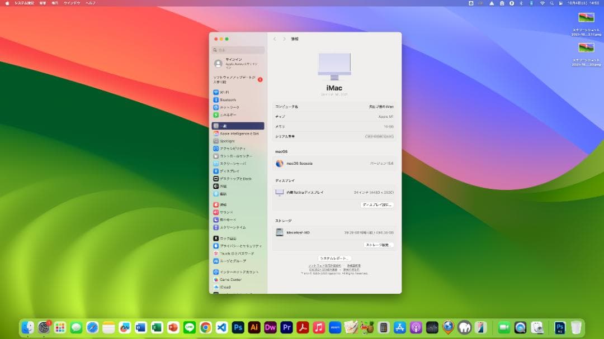This screenshot has width=604, height=339.
Task: Click the back chevron above the 情報 pane
Action: [x=275, y=39]
